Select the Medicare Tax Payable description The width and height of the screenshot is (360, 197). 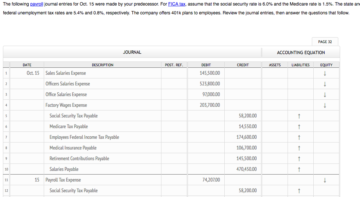(69, 126)
